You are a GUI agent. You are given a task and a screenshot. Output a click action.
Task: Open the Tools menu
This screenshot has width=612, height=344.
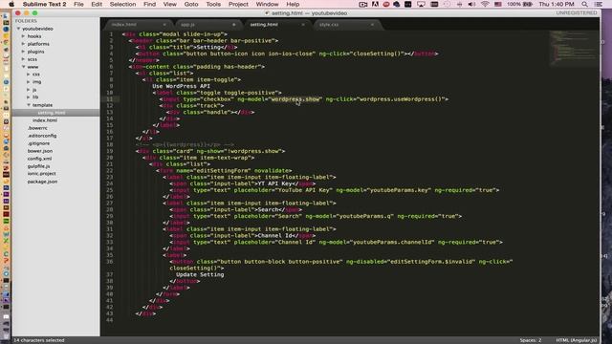tap(213, 4)
